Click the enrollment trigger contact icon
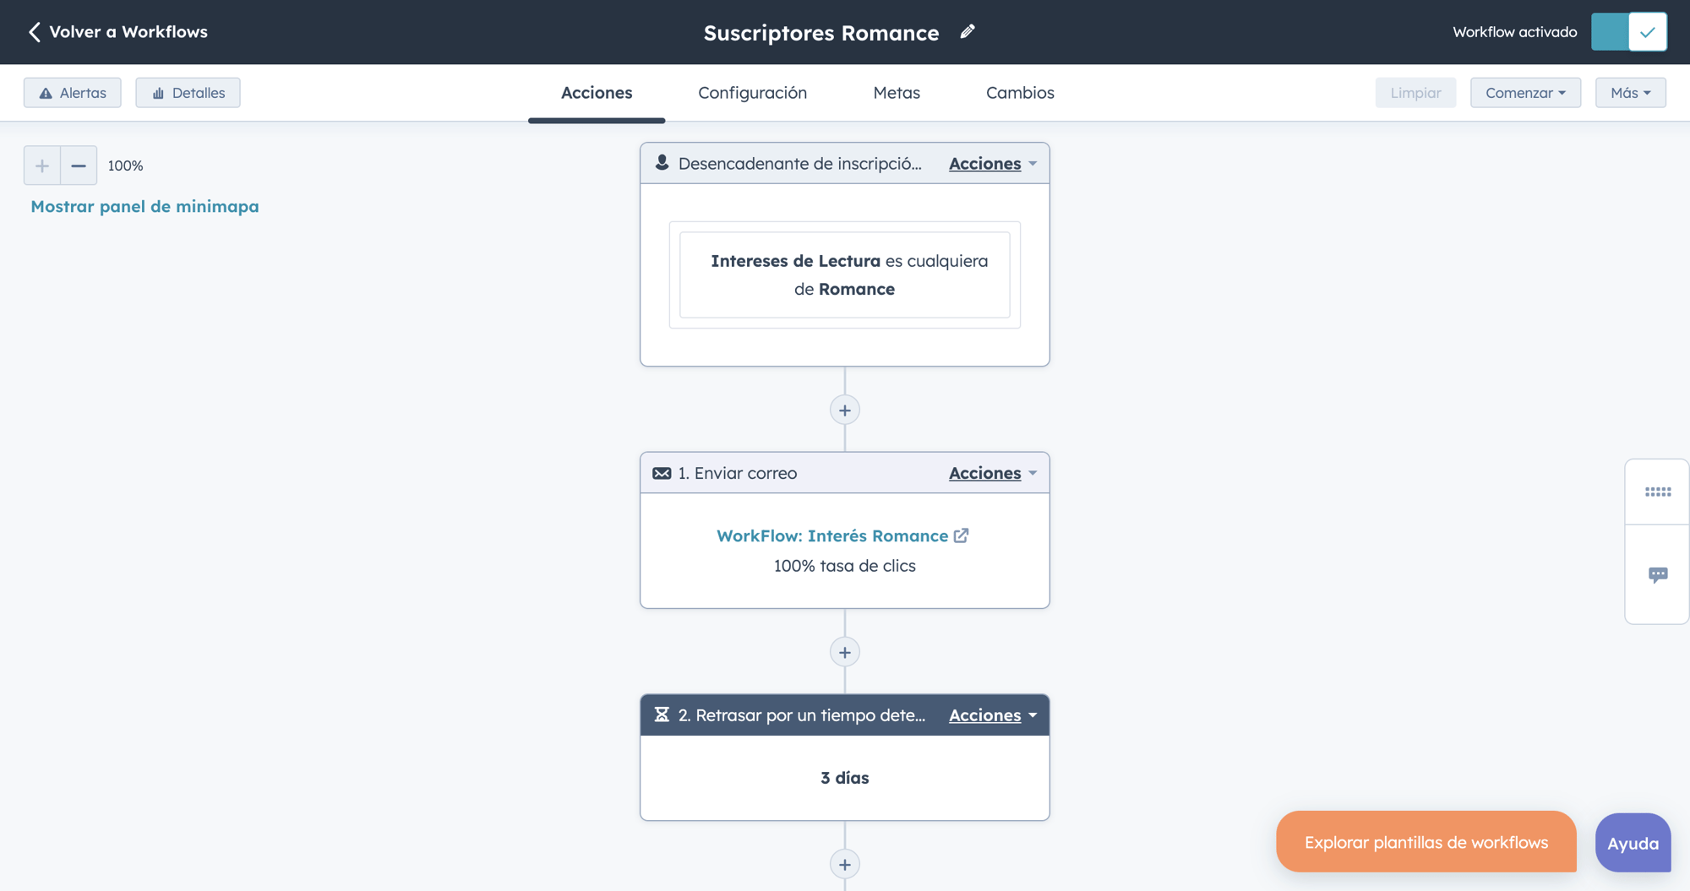The image size is (1690, 891). coord(662,163)
